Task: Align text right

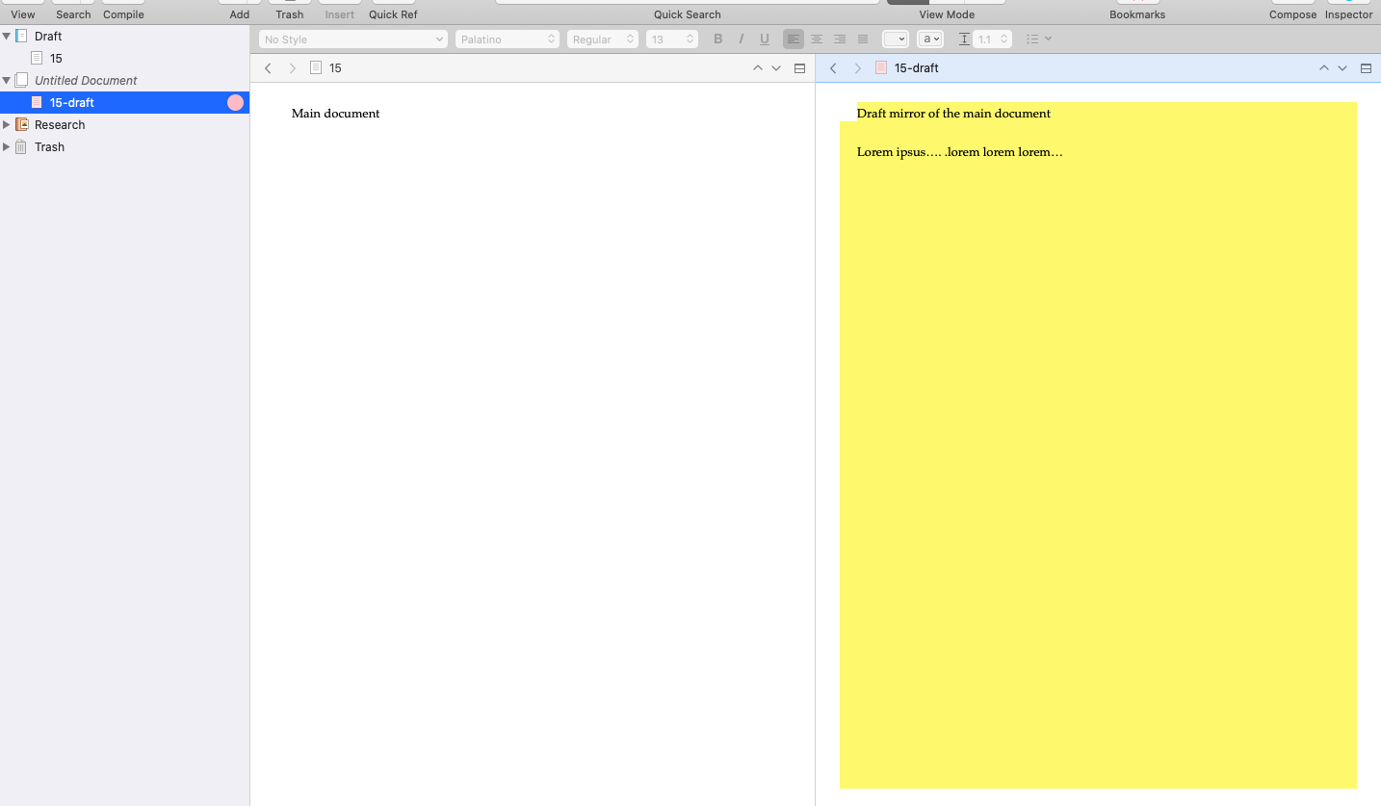Action: pos(840,39)
